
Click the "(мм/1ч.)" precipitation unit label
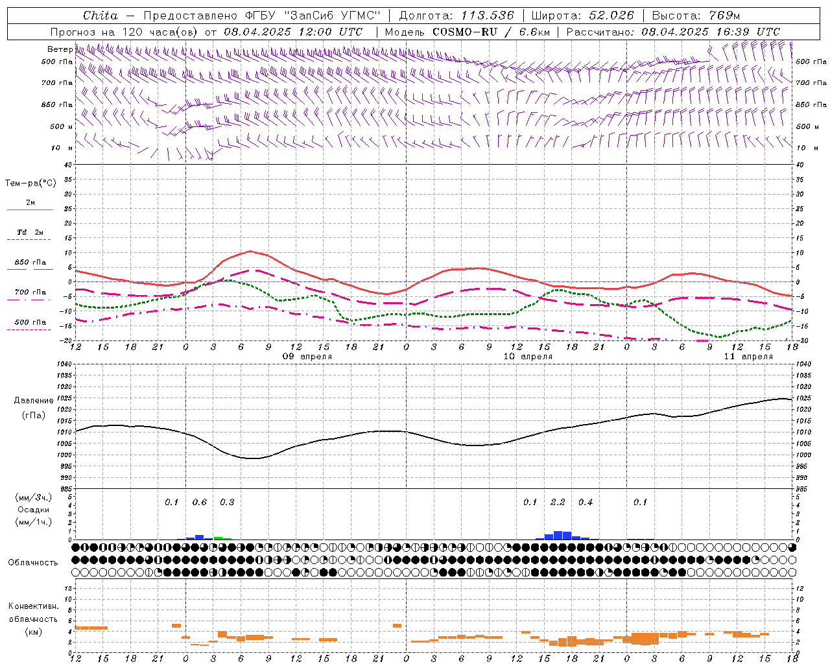33,522
